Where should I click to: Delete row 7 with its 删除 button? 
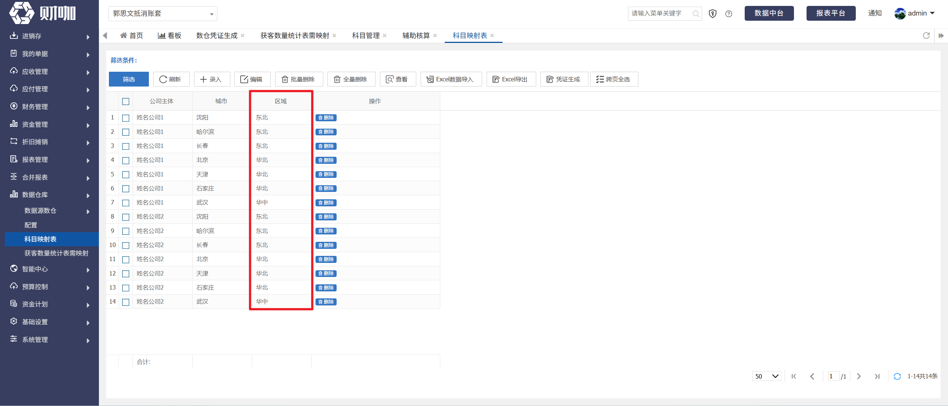pyautogui.click(x=326, y=203)
